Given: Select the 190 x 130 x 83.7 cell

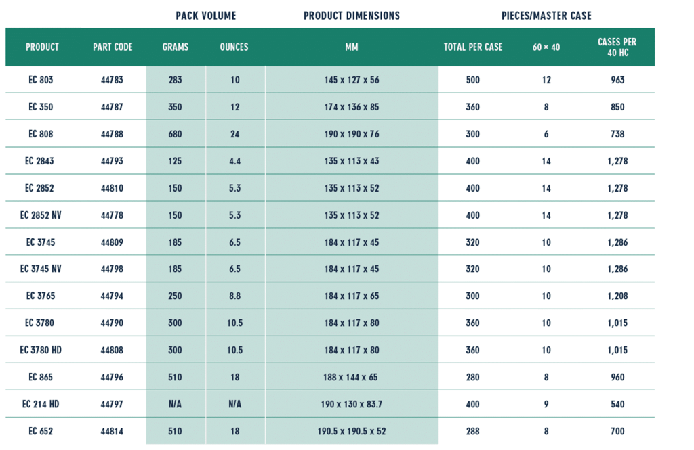Looking at the screenshot, I should pos(352,404).
